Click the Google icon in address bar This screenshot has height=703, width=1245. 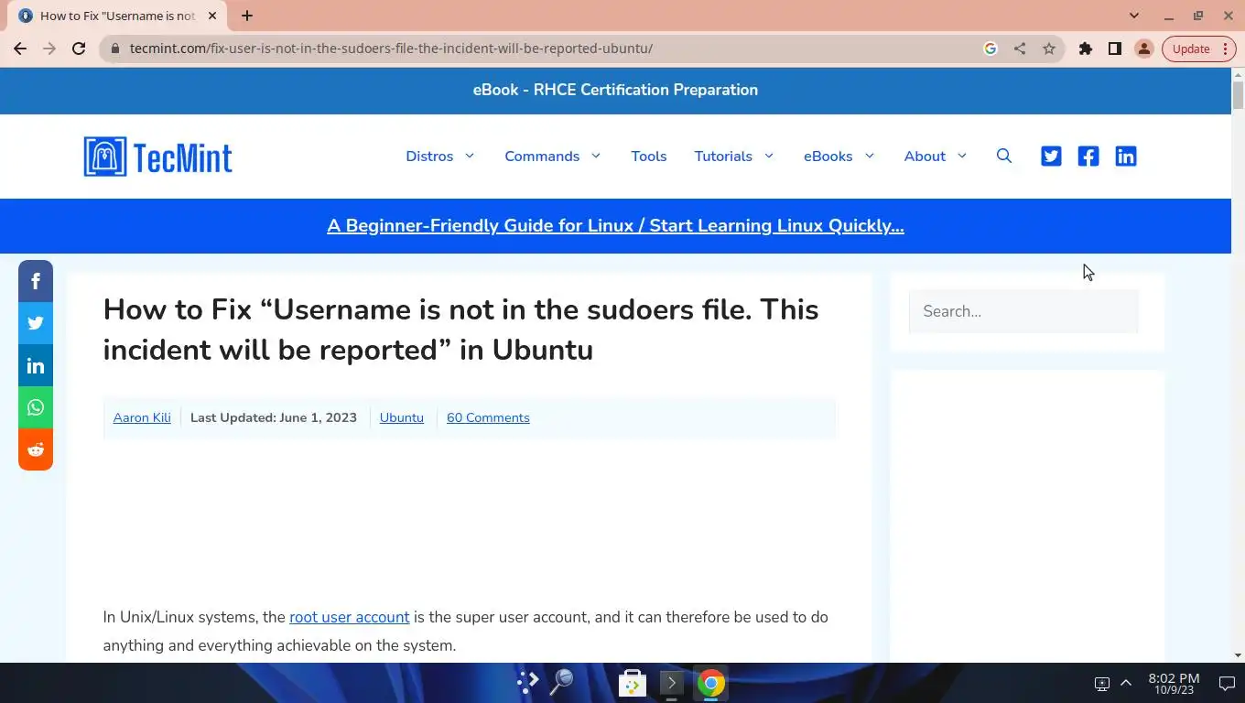991,49
